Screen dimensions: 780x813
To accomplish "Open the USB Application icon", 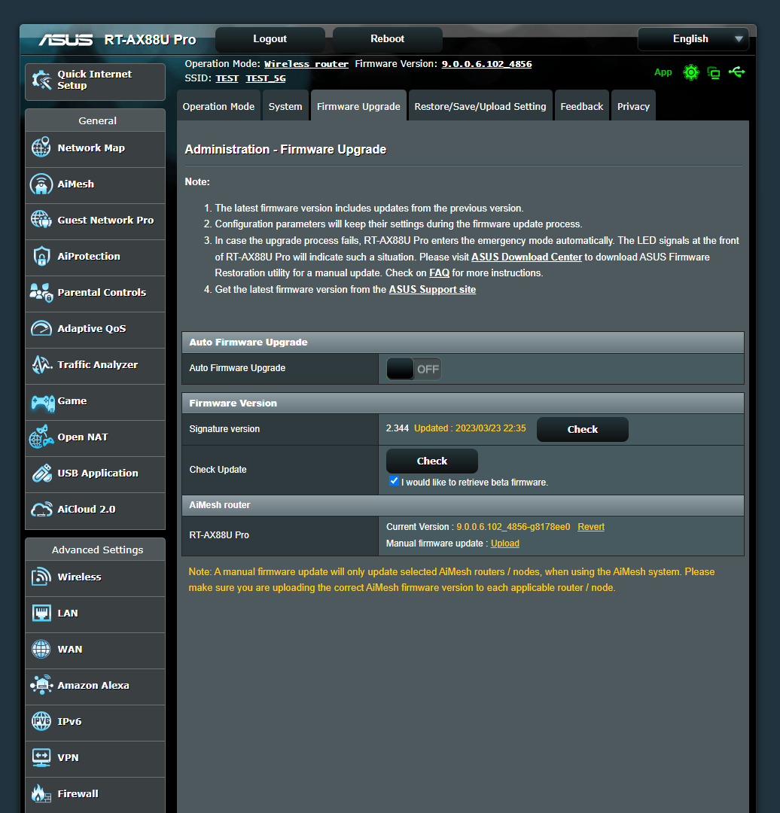I will point(41,473).
